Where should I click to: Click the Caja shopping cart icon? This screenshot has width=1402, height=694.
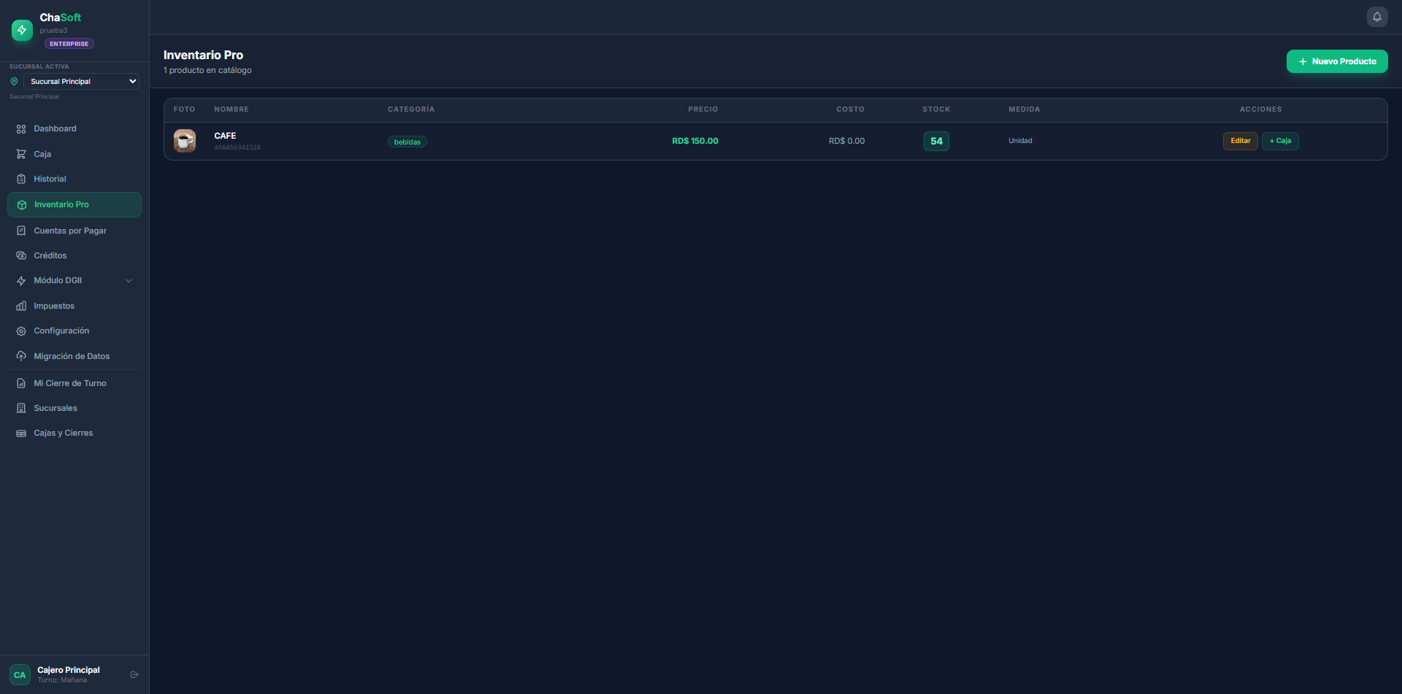pos(21,154)
